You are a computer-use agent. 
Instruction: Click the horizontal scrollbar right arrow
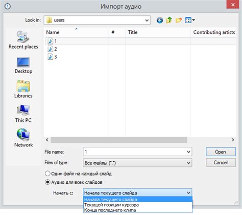pyautogui.click(x=233, y=140)
